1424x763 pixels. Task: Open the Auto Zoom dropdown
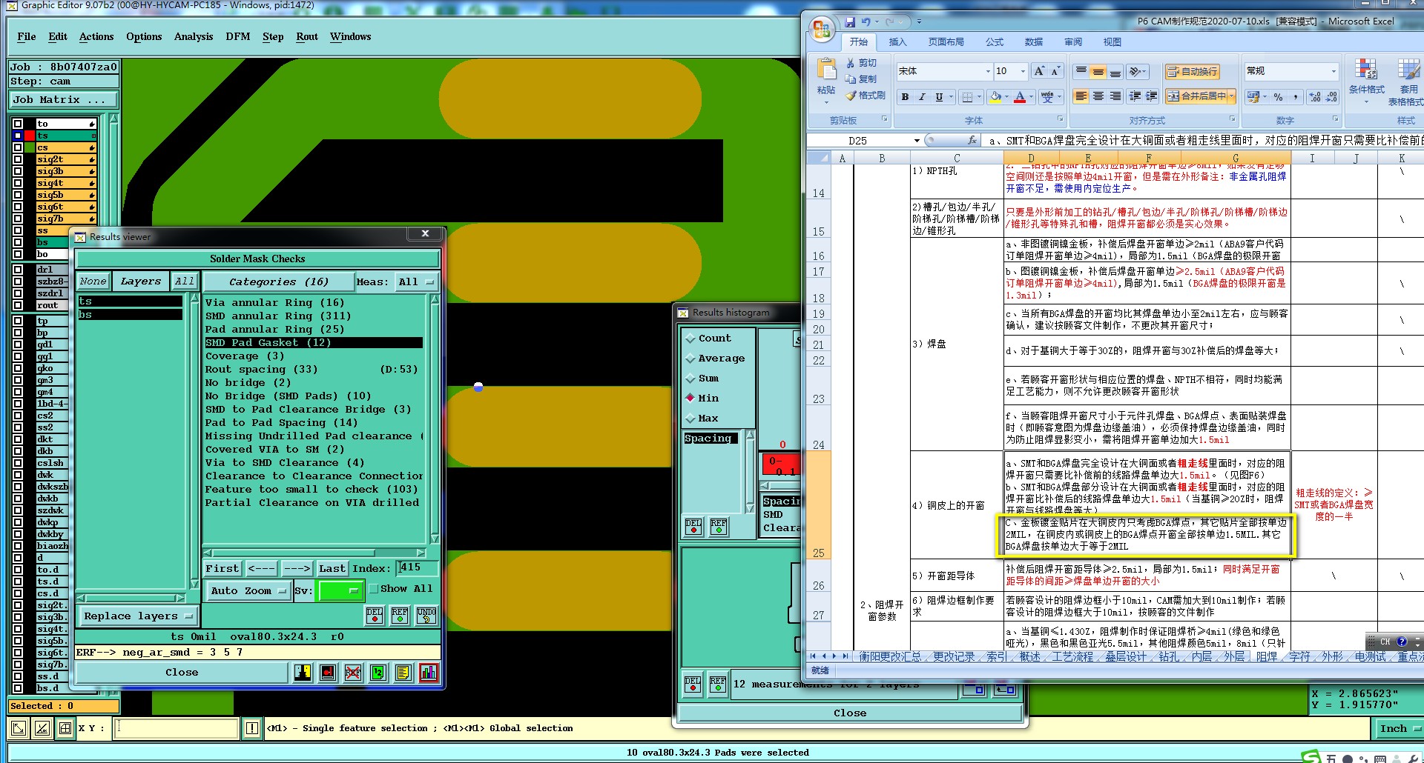248,591
